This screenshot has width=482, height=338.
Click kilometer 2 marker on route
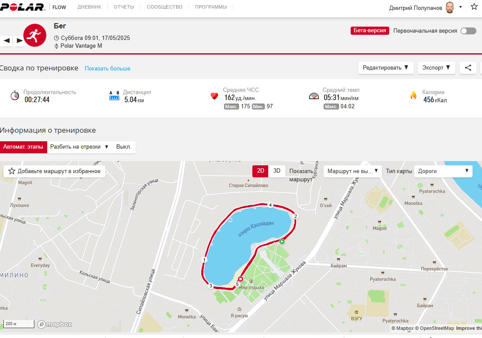tap(295, 216)
